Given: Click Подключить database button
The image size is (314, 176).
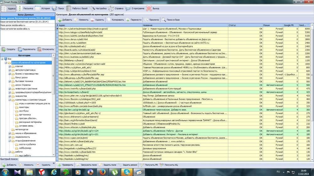Looking at the screenshot, I should pyautogui.click(x=27, y=49).
